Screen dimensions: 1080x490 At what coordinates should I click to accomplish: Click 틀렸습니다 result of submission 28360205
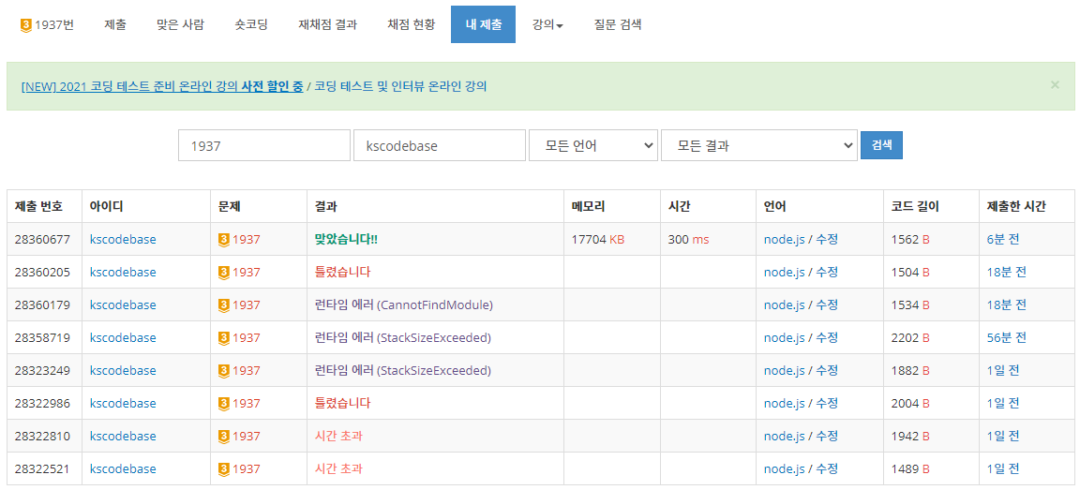(x=342, y=272)
